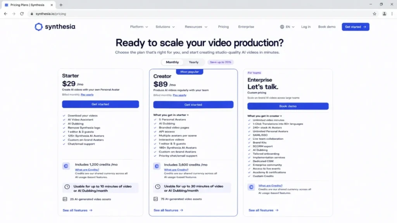Viewport: 397px width, 223px height.
Task: Reload the page
Action: [x=22, y=14]
